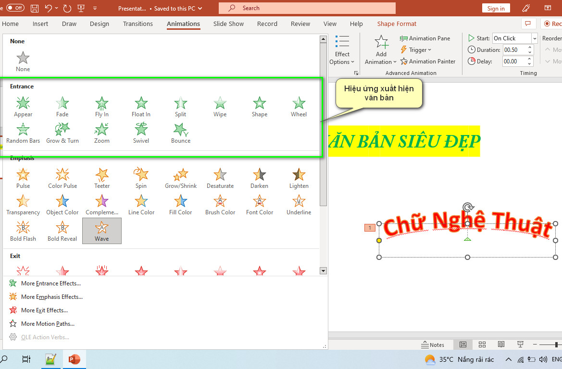Viewport: 562px width, 369px height.
Task: Activate the Animation Painter
Action: coord(427,61)
